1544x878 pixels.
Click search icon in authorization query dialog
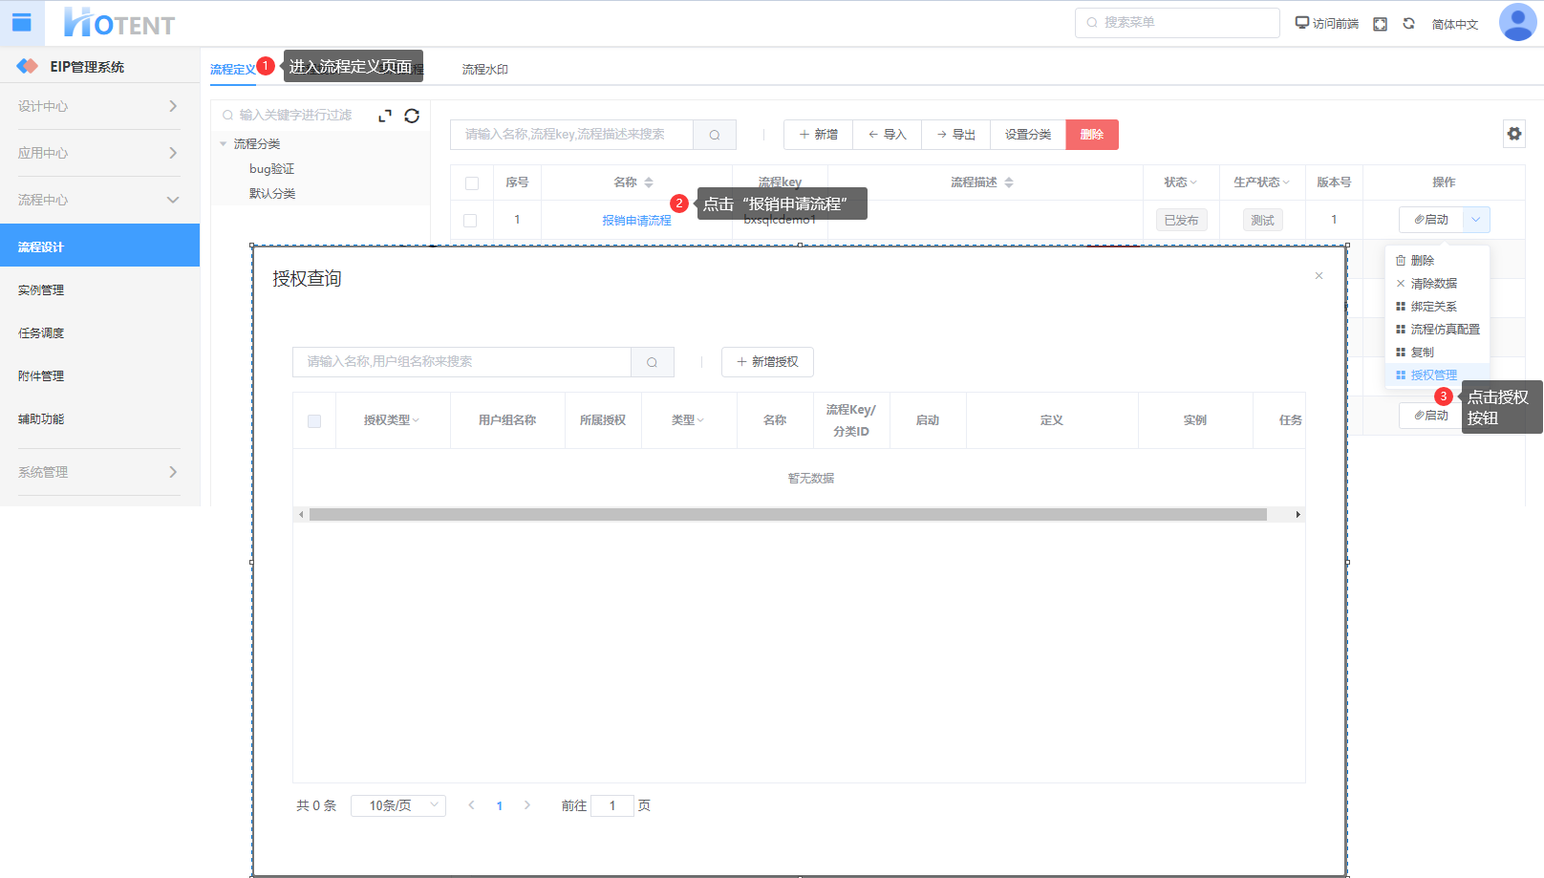653,362
